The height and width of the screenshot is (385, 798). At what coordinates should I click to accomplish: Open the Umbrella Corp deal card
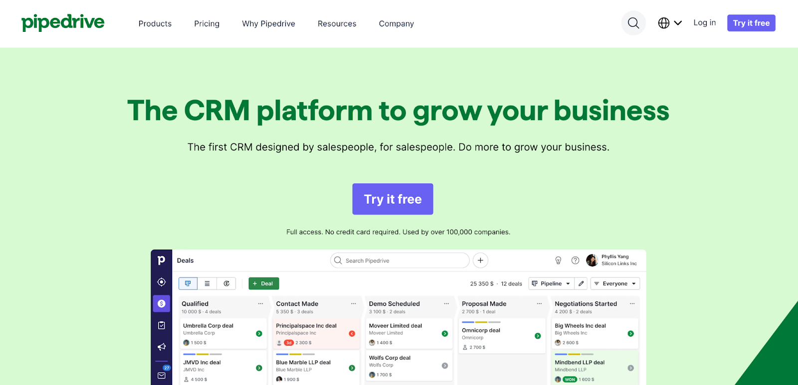tap(223, 334)
